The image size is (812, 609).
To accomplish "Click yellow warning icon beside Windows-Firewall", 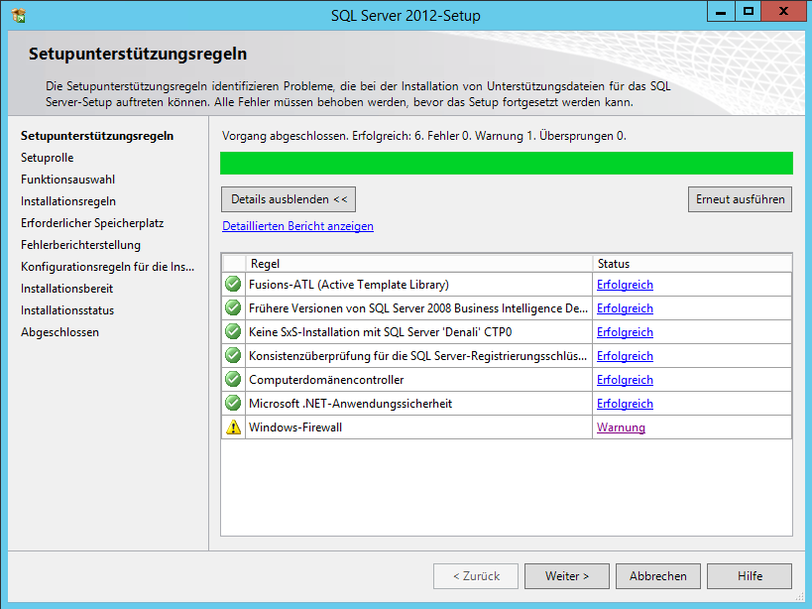I will click(x=233, y=427).
